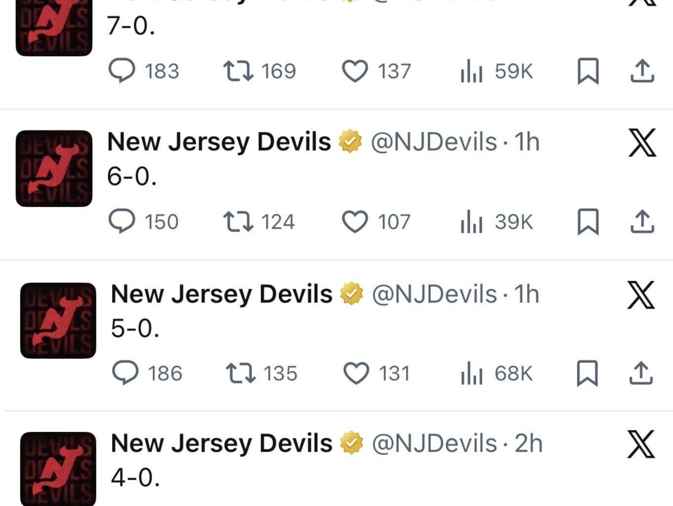Open Devils profile picture on 6-0 tweet

pyautogui.click(x=54, y=169)
